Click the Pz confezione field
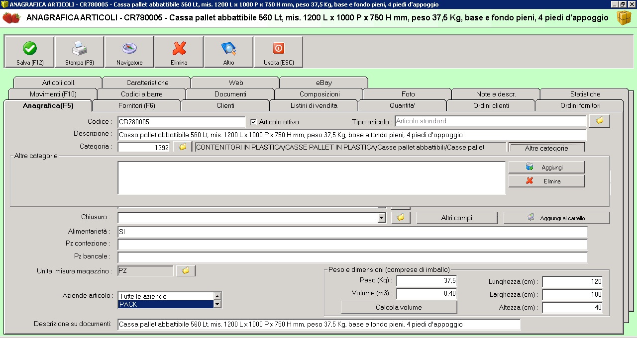This screenshot has height=338, width=637. 352,245
